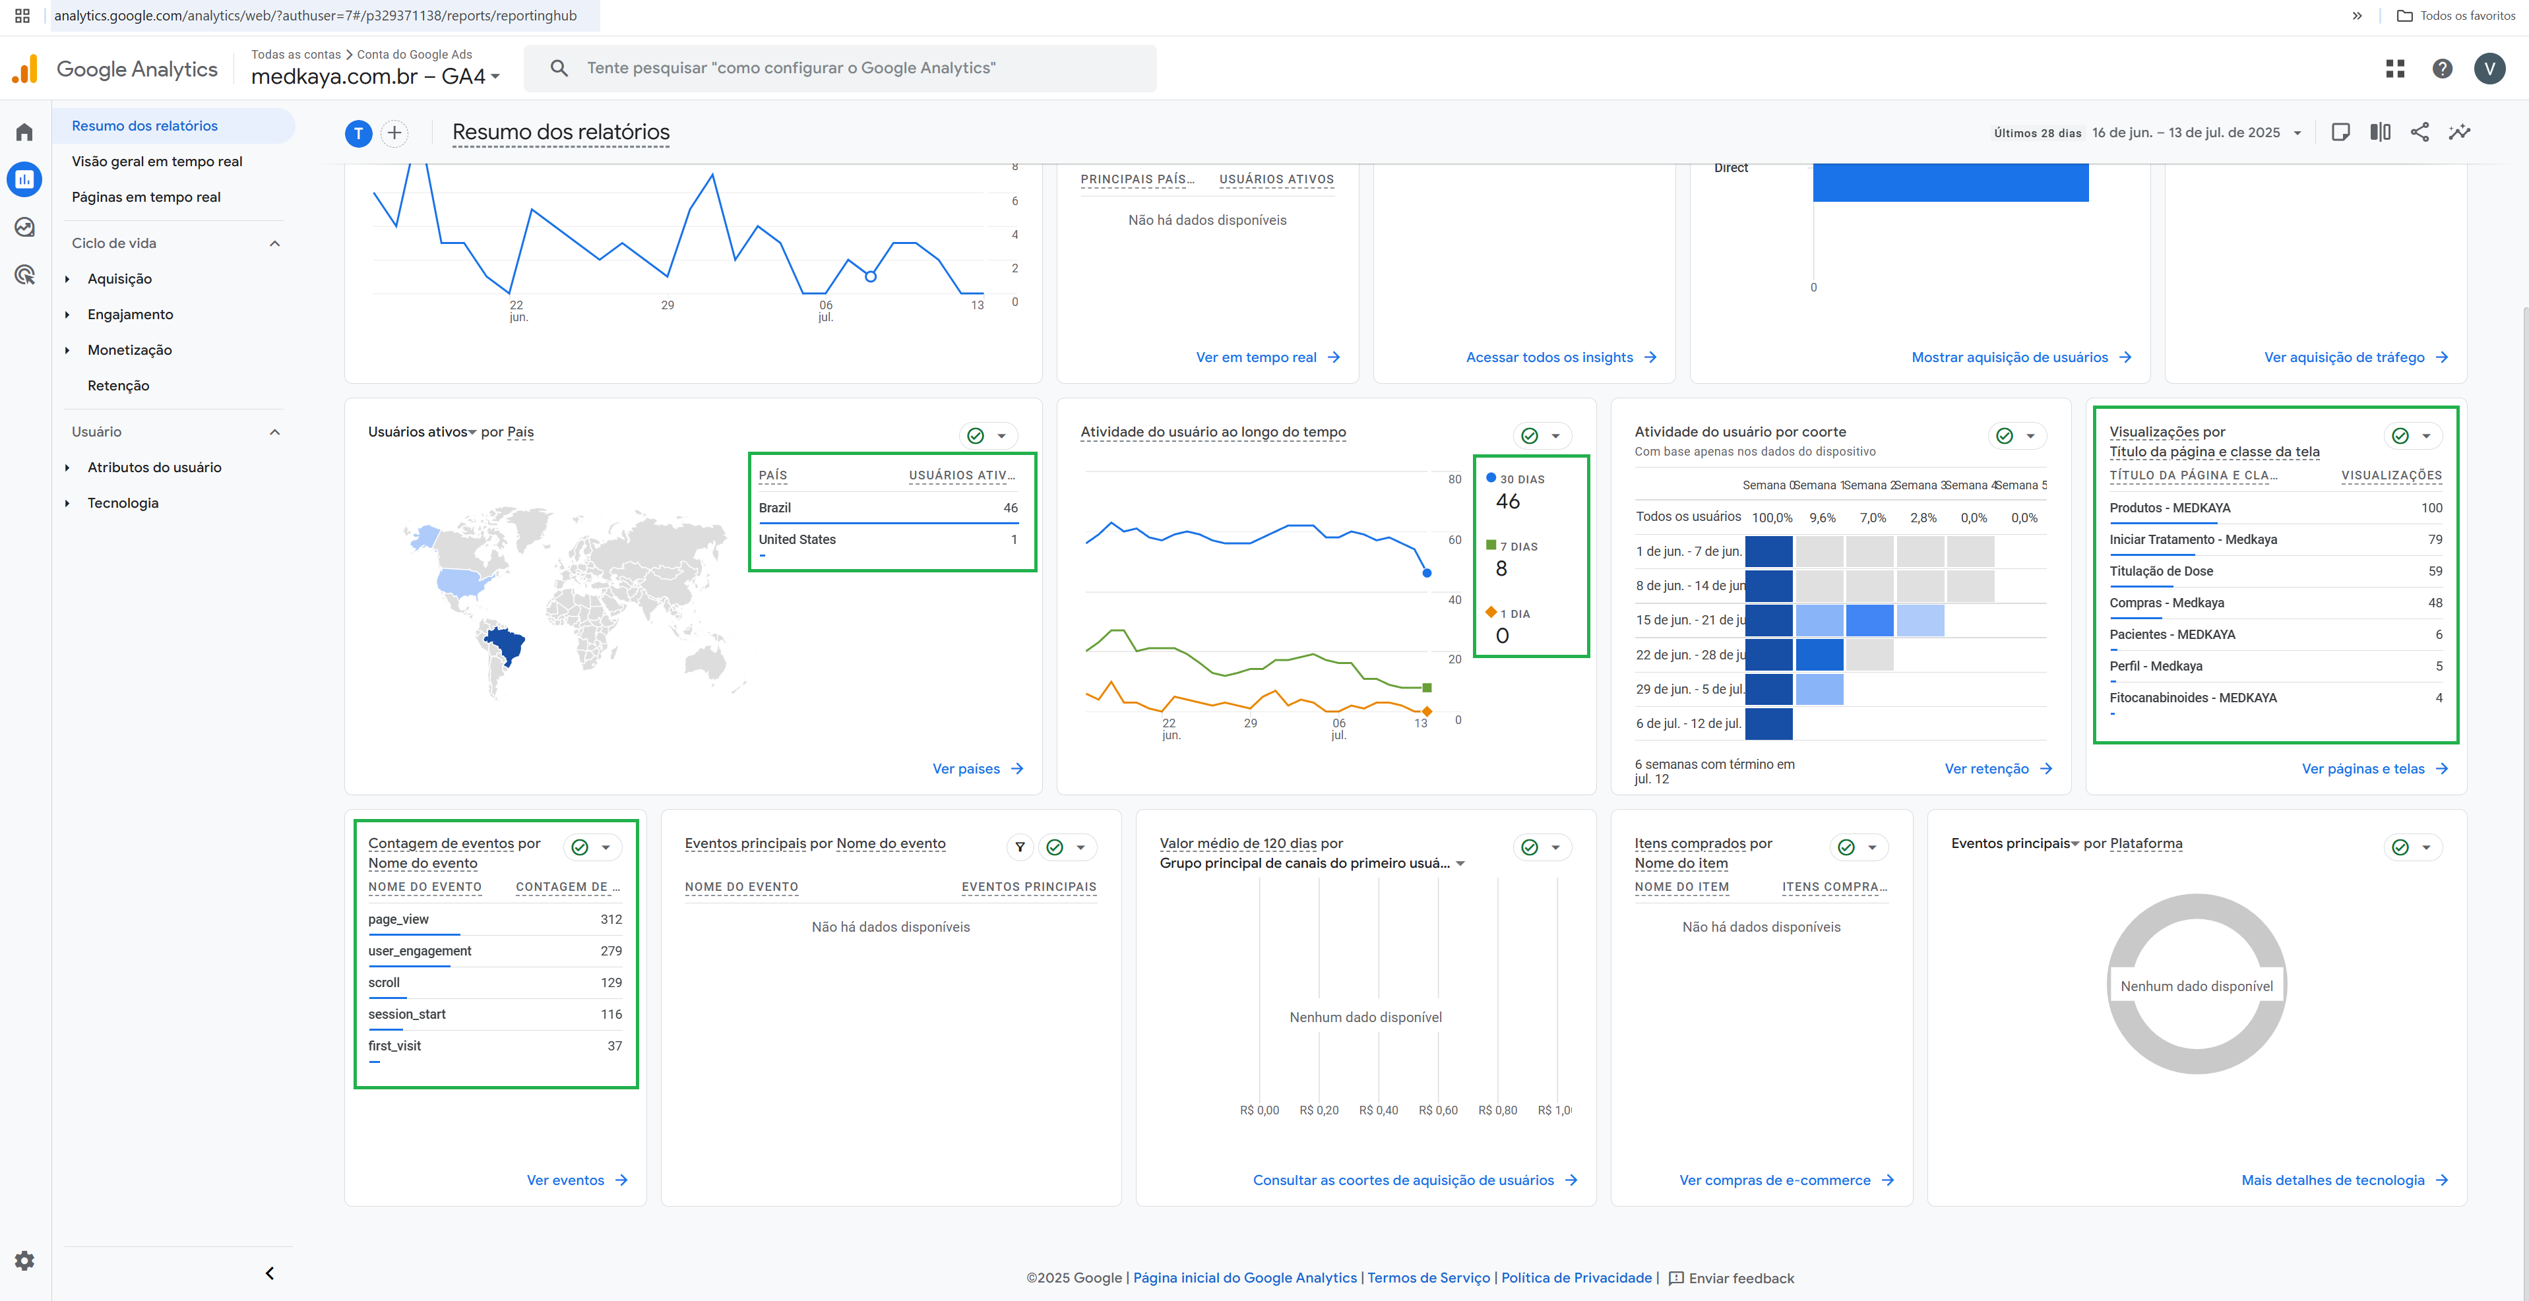Image resolution: width=2529 pixels, height=1301 pixels.
Task: Open the medkaya.com.br – GA4 property selector
Action: pos(376,76)
